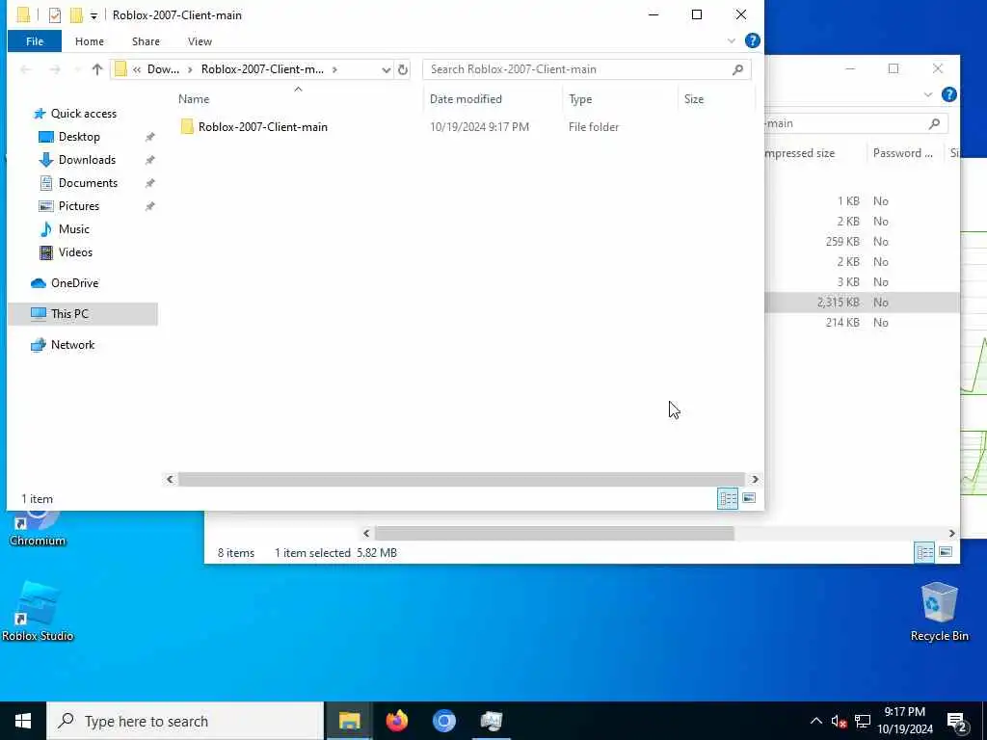The height and width of the screenshot is (740, 987).
Task: Open the Action Center notifications
Action: click(957, 722)
